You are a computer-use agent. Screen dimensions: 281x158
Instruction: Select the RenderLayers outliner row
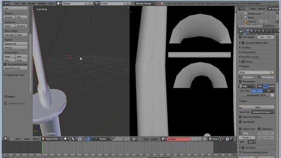(x=254, y=14)
